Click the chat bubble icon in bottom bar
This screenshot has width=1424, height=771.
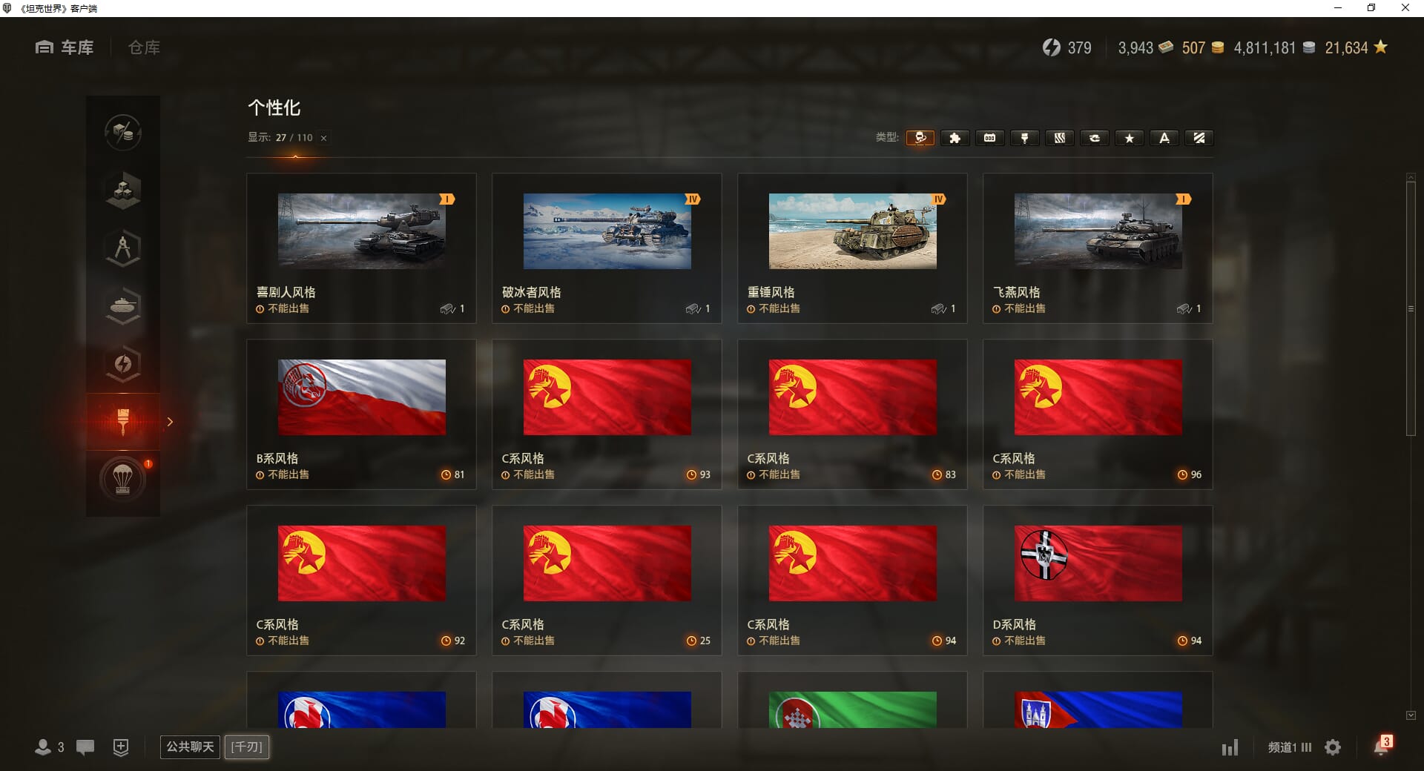(85, 747)
